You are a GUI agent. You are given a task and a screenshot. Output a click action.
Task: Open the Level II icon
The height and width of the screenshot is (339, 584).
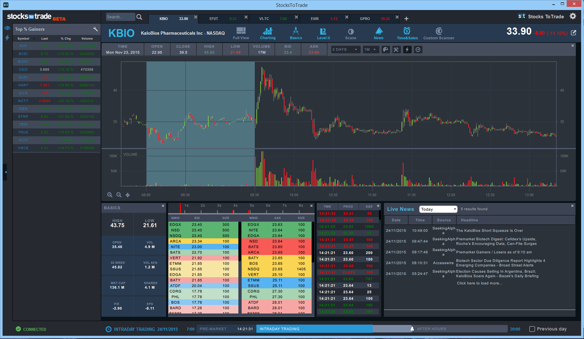(x=323, y=33)
